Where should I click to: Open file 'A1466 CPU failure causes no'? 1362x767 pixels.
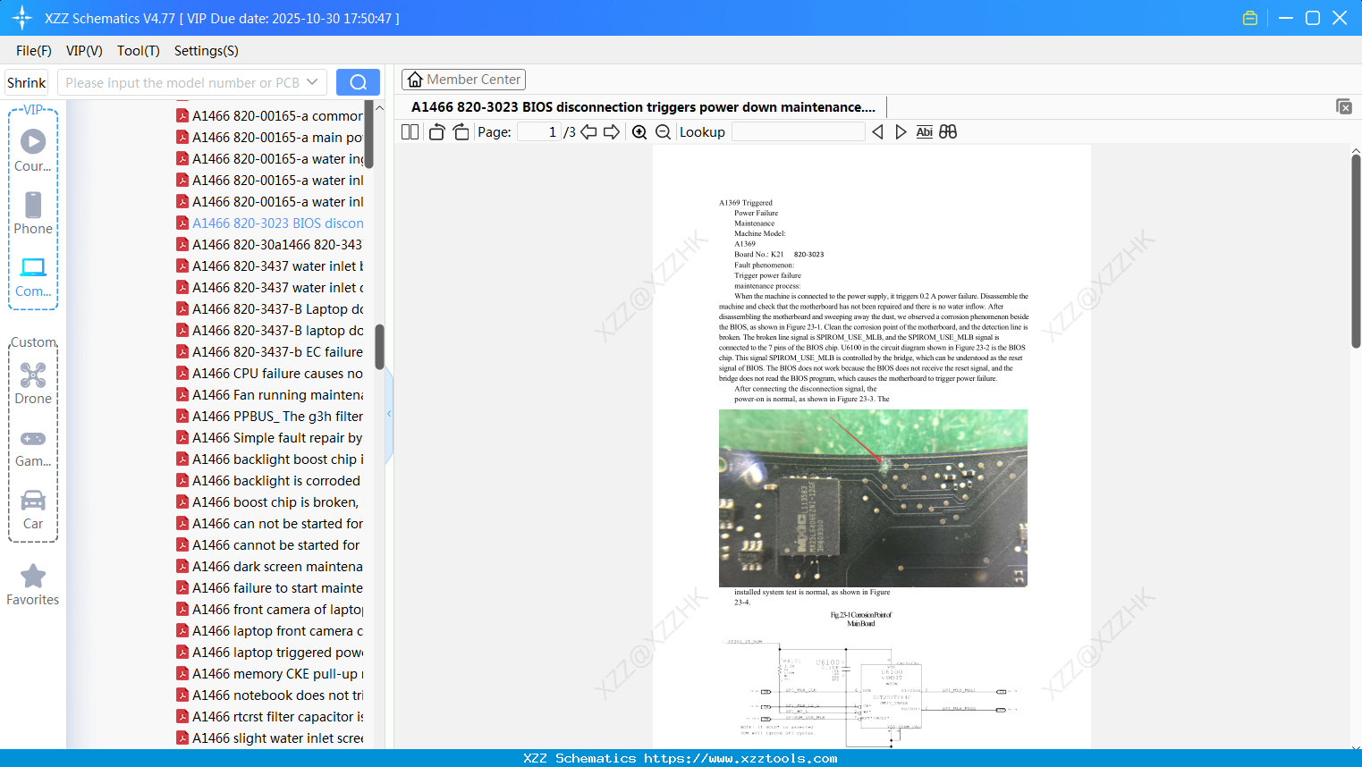point(269,374)
